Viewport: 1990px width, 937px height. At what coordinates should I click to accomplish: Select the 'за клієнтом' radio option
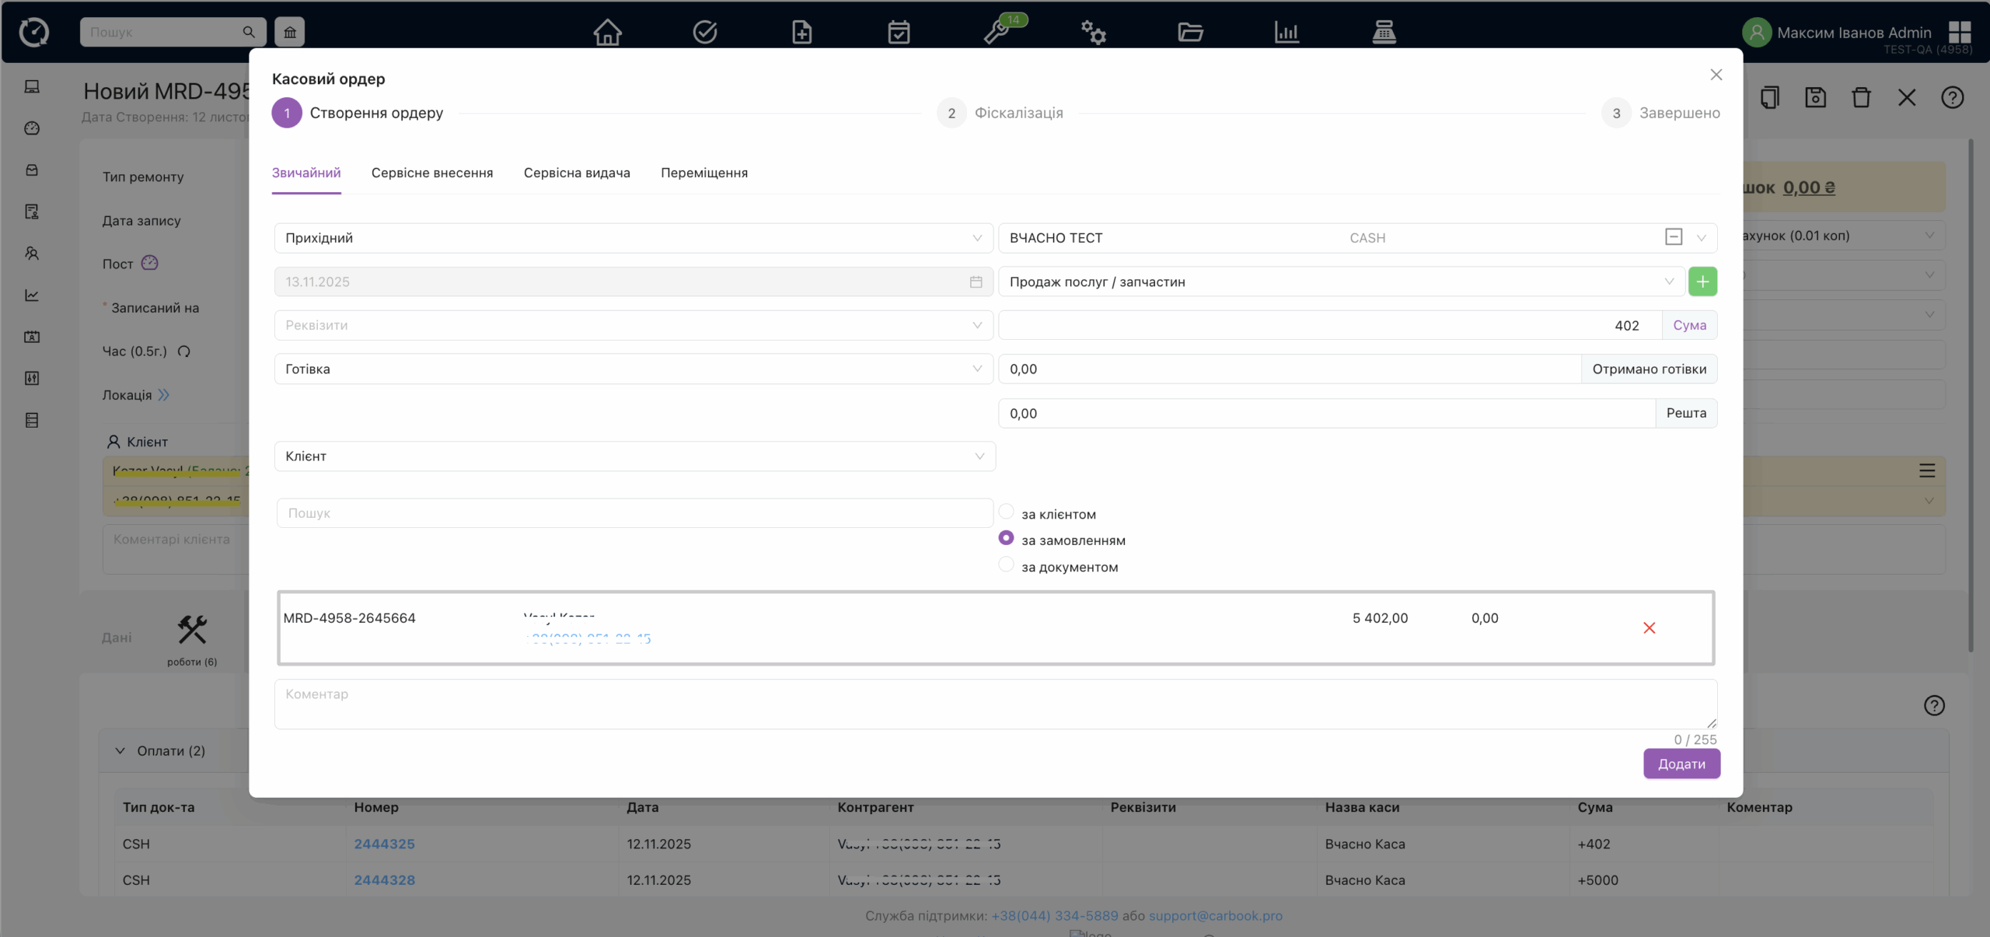(1006, 512)
